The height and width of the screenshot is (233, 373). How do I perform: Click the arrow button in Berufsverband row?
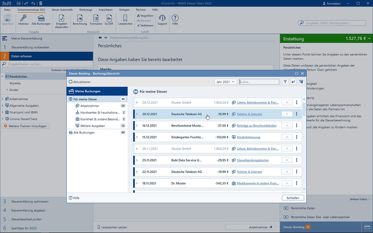click(x=287, y=126)
